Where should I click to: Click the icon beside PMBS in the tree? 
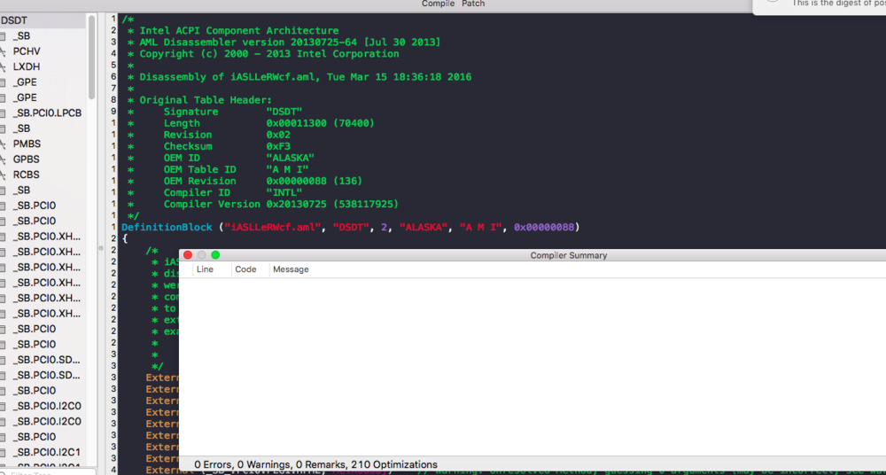pos(3,144)
